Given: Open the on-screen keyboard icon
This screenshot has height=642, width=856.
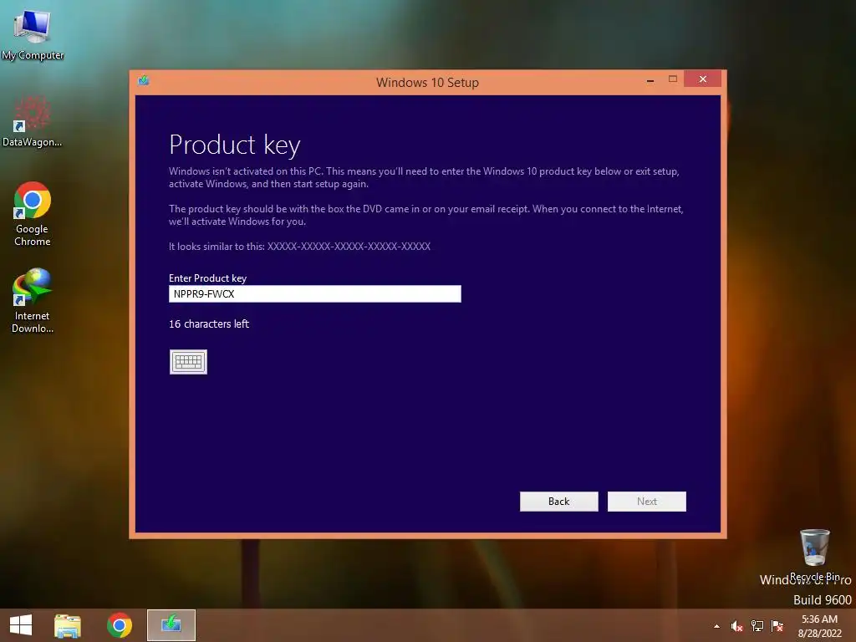Looking at the screenshot, I should 188,361.
